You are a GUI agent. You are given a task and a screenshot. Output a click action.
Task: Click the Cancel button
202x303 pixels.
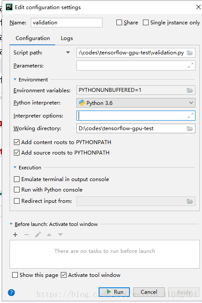[149, 292]
